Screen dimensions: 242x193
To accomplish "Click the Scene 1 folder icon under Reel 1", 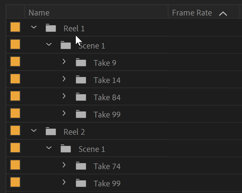I will (66, 45).
